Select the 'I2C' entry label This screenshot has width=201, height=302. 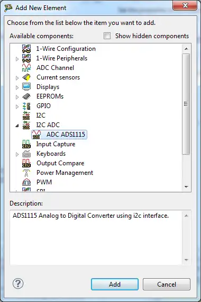point(41,116)
